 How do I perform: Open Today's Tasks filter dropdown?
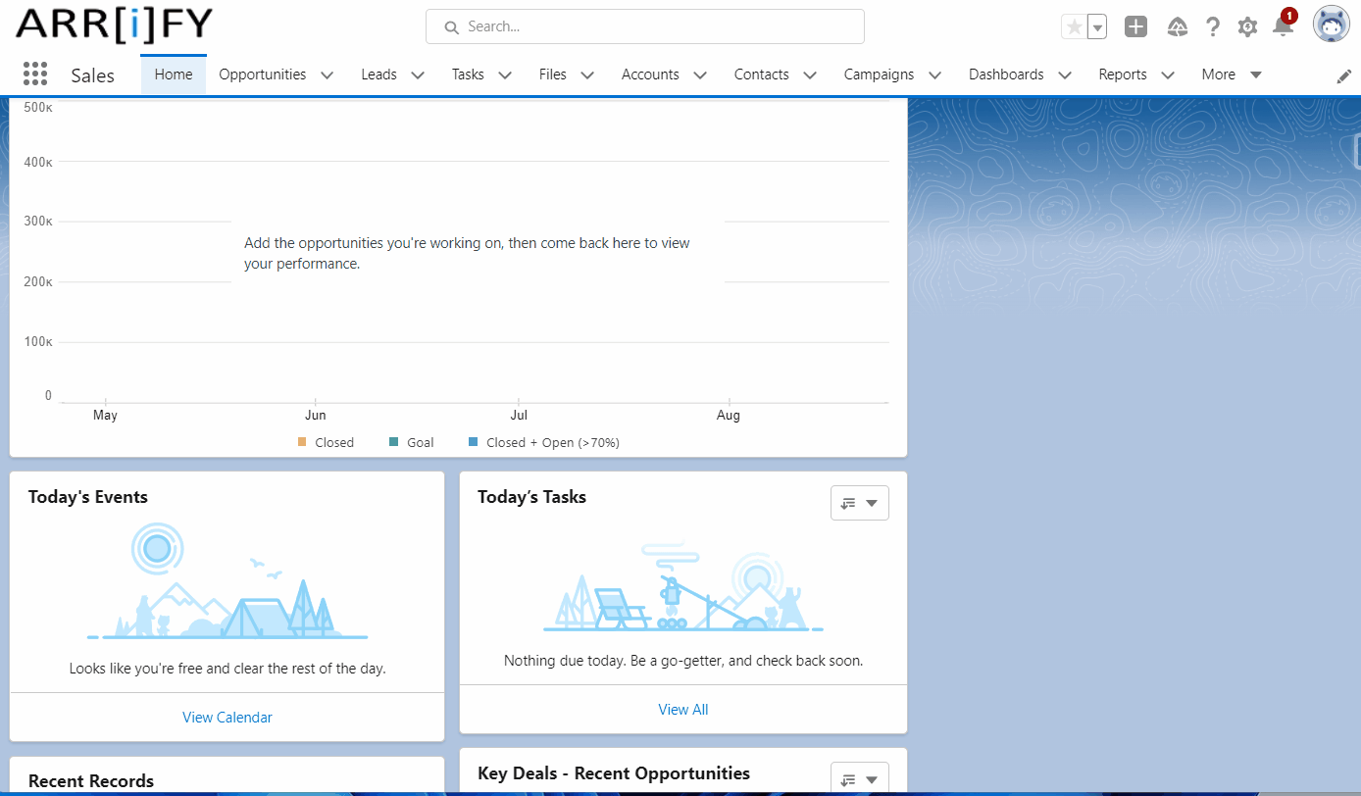click(x=859, y=503)
